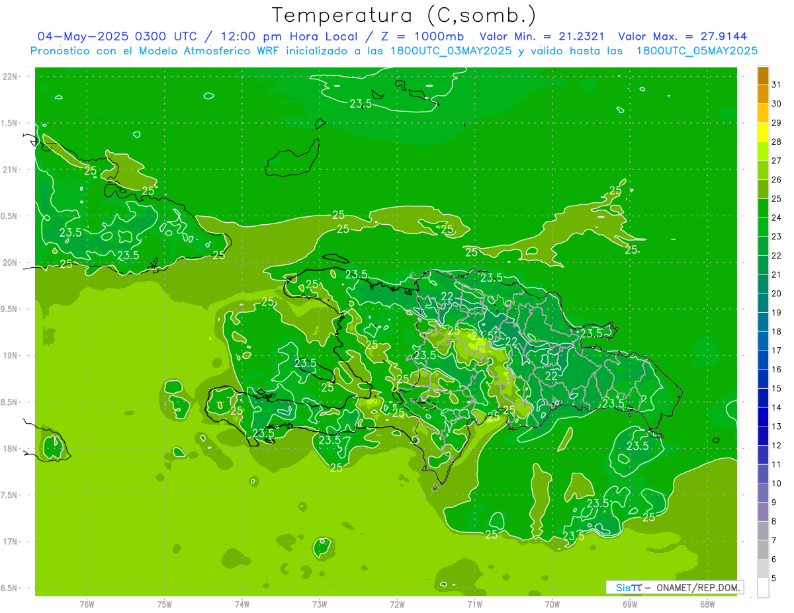Pick the deep blue legend swatch between 13 and 14
The width and height of the screenshot is (794, 613).
(763, 417)
